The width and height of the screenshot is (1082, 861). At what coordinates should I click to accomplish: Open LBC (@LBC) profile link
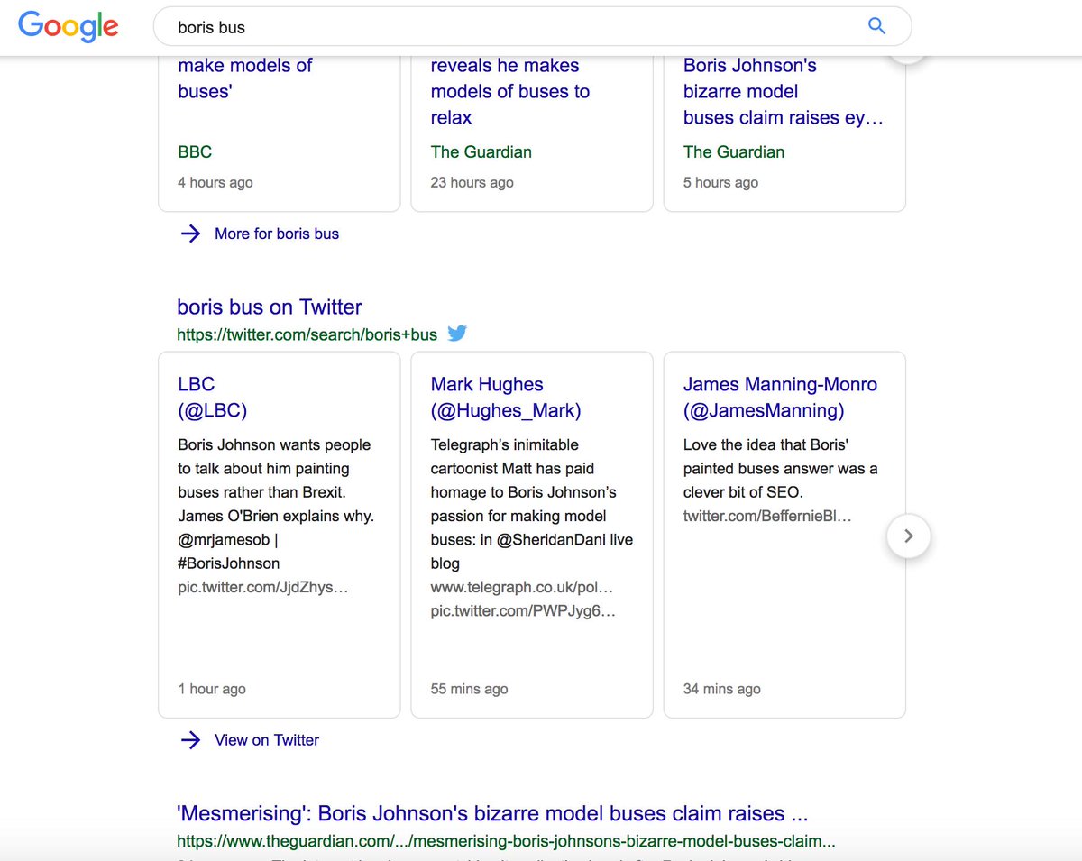pos(212,398)
